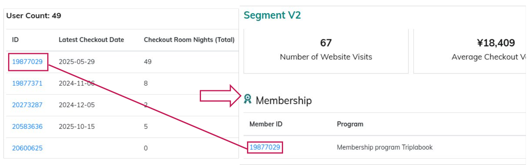Screen dimensions: 529x167
Task: Click the Membership ribbon icon
Action: point(247,100)
